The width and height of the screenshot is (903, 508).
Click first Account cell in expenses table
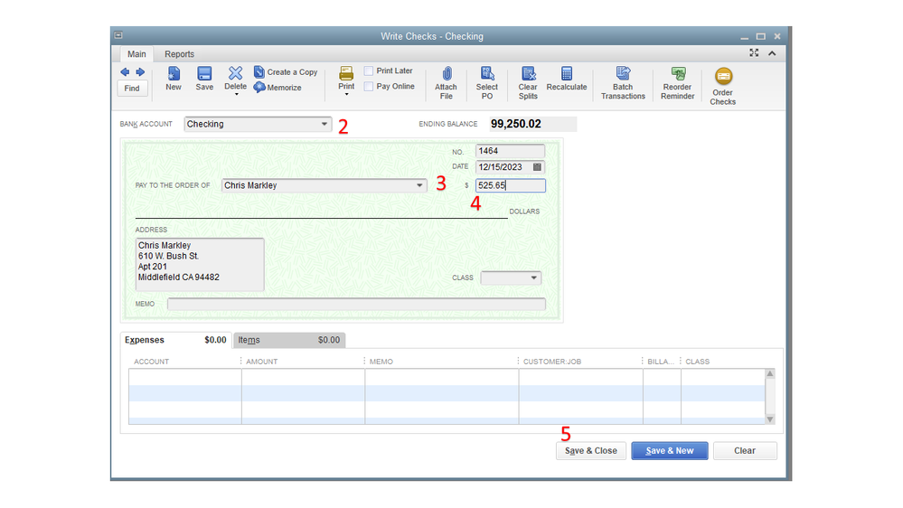tap(185, 377)
